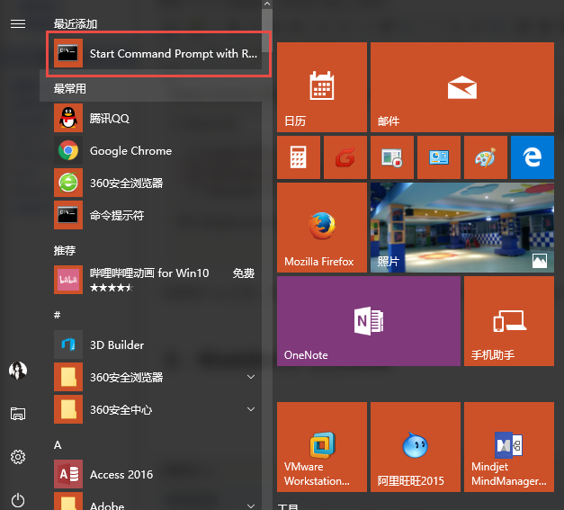Open the 日历 calendar tile

click(x=322, y=87)
